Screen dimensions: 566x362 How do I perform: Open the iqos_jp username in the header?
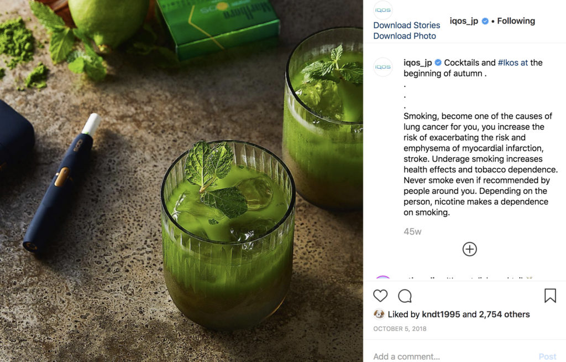click(x=464, y=22)
